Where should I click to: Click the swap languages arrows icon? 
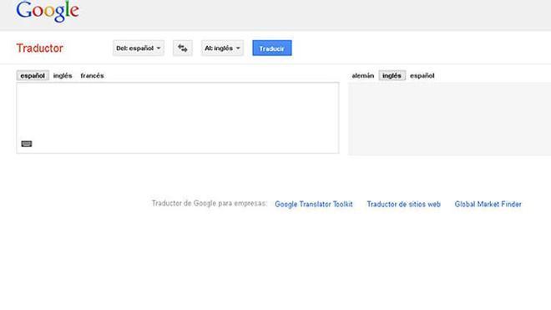[x=182, y=48]
